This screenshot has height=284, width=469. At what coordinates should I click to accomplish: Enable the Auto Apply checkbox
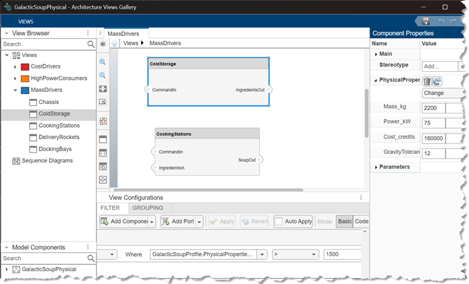[x=278, y=221]
